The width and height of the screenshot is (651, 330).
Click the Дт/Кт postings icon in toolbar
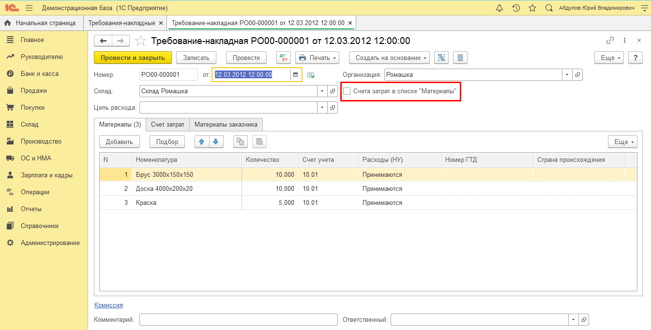point(284,57)
